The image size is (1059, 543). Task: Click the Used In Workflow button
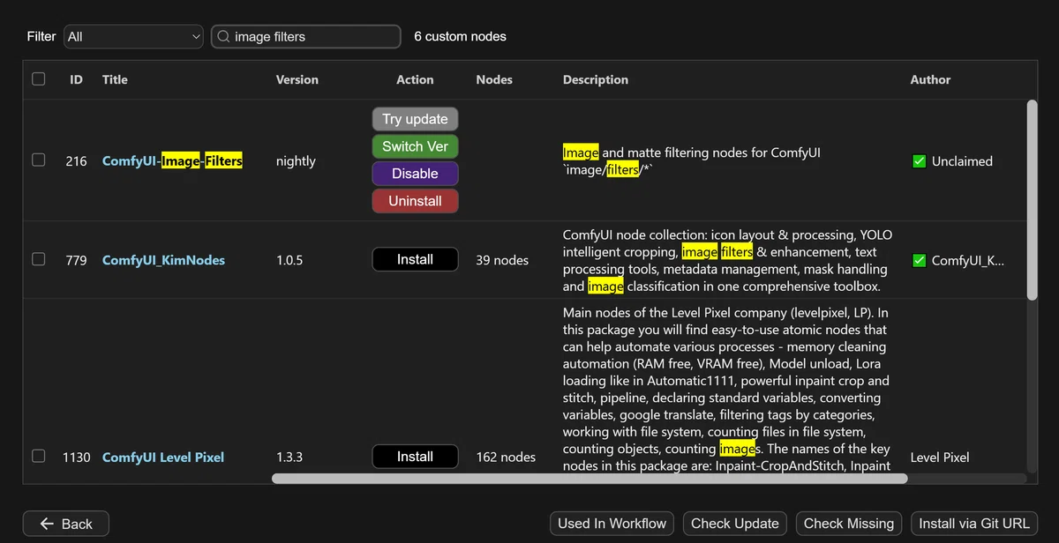pos(612,524)
